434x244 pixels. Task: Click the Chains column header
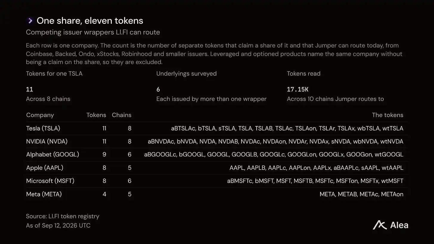tap(122, 115)
